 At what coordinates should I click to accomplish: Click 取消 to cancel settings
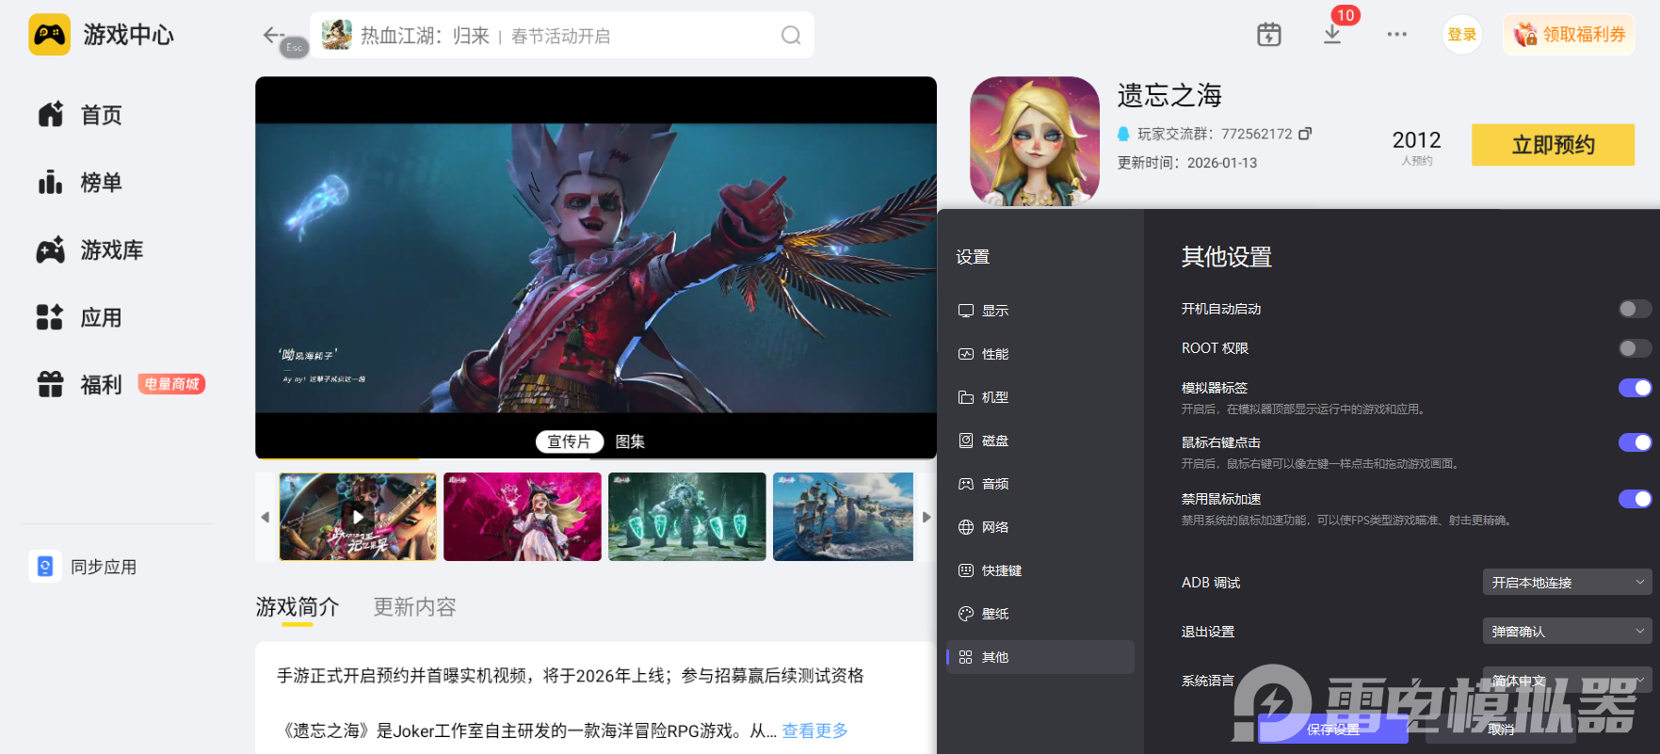tap(1501, 730)
